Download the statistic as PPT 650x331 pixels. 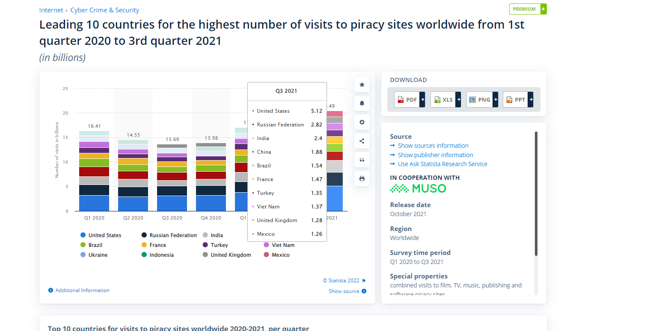(518, 100)
